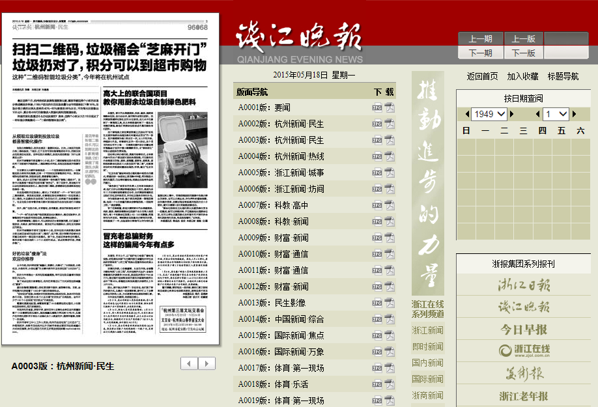Viewport: 598px width, 407px height.
Task: Open 返回首页 link
Action: pyautogui.click(x=482, y=77)
